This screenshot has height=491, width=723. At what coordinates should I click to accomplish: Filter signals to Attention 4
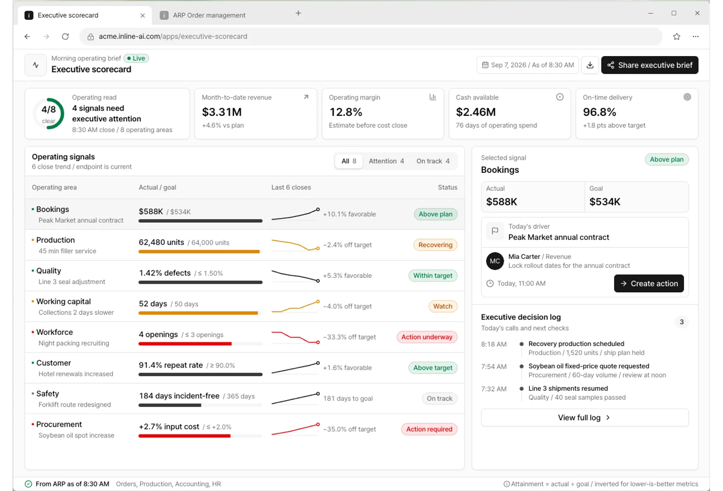point(386,161)
